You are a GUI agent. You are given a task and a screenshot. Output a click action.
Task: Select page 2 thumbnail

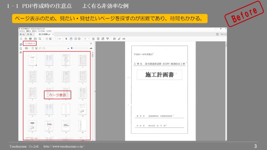[x=49, y=60]
